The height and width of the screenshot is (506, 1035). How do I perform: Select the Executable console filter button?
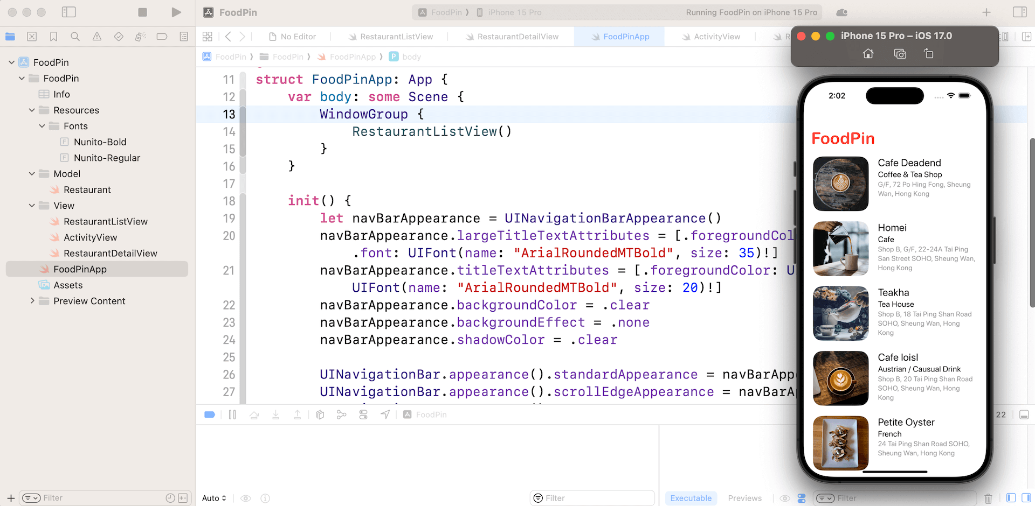[x=691, y=498]
